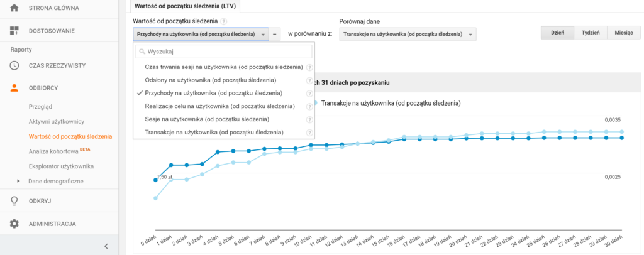Click the Administracja gear icon
Viewport: 644px width, 255px height.
pos(14,224)
